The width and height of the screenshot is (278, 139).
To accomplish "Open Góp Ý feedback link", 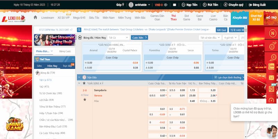I will (120, 5).
